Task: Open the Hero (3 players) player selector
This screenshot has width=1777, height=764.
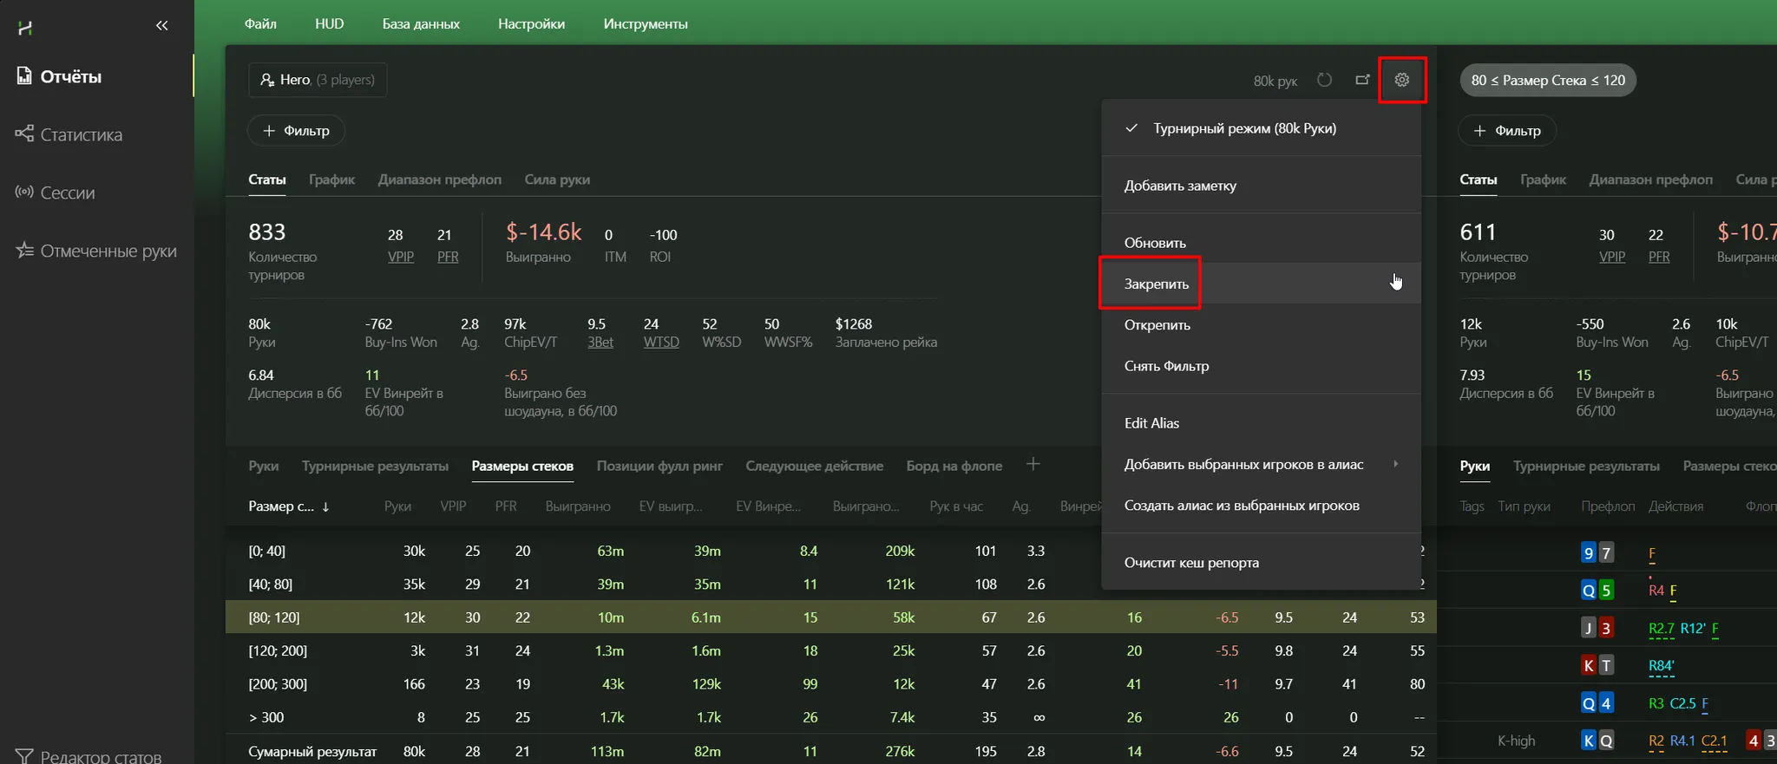Action: point(318,80)
